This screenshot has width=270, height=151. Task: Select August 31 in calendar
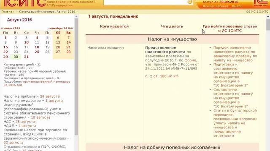tap(26, 57)
